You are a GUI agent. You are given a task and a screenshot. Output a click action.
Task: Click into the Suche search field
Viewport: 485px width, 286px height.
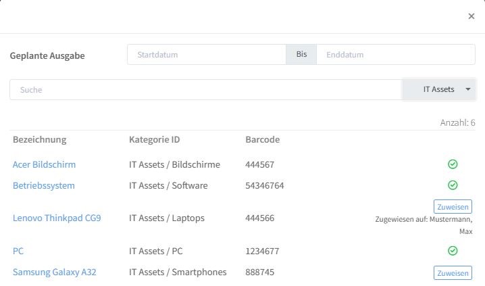point(206,90)
